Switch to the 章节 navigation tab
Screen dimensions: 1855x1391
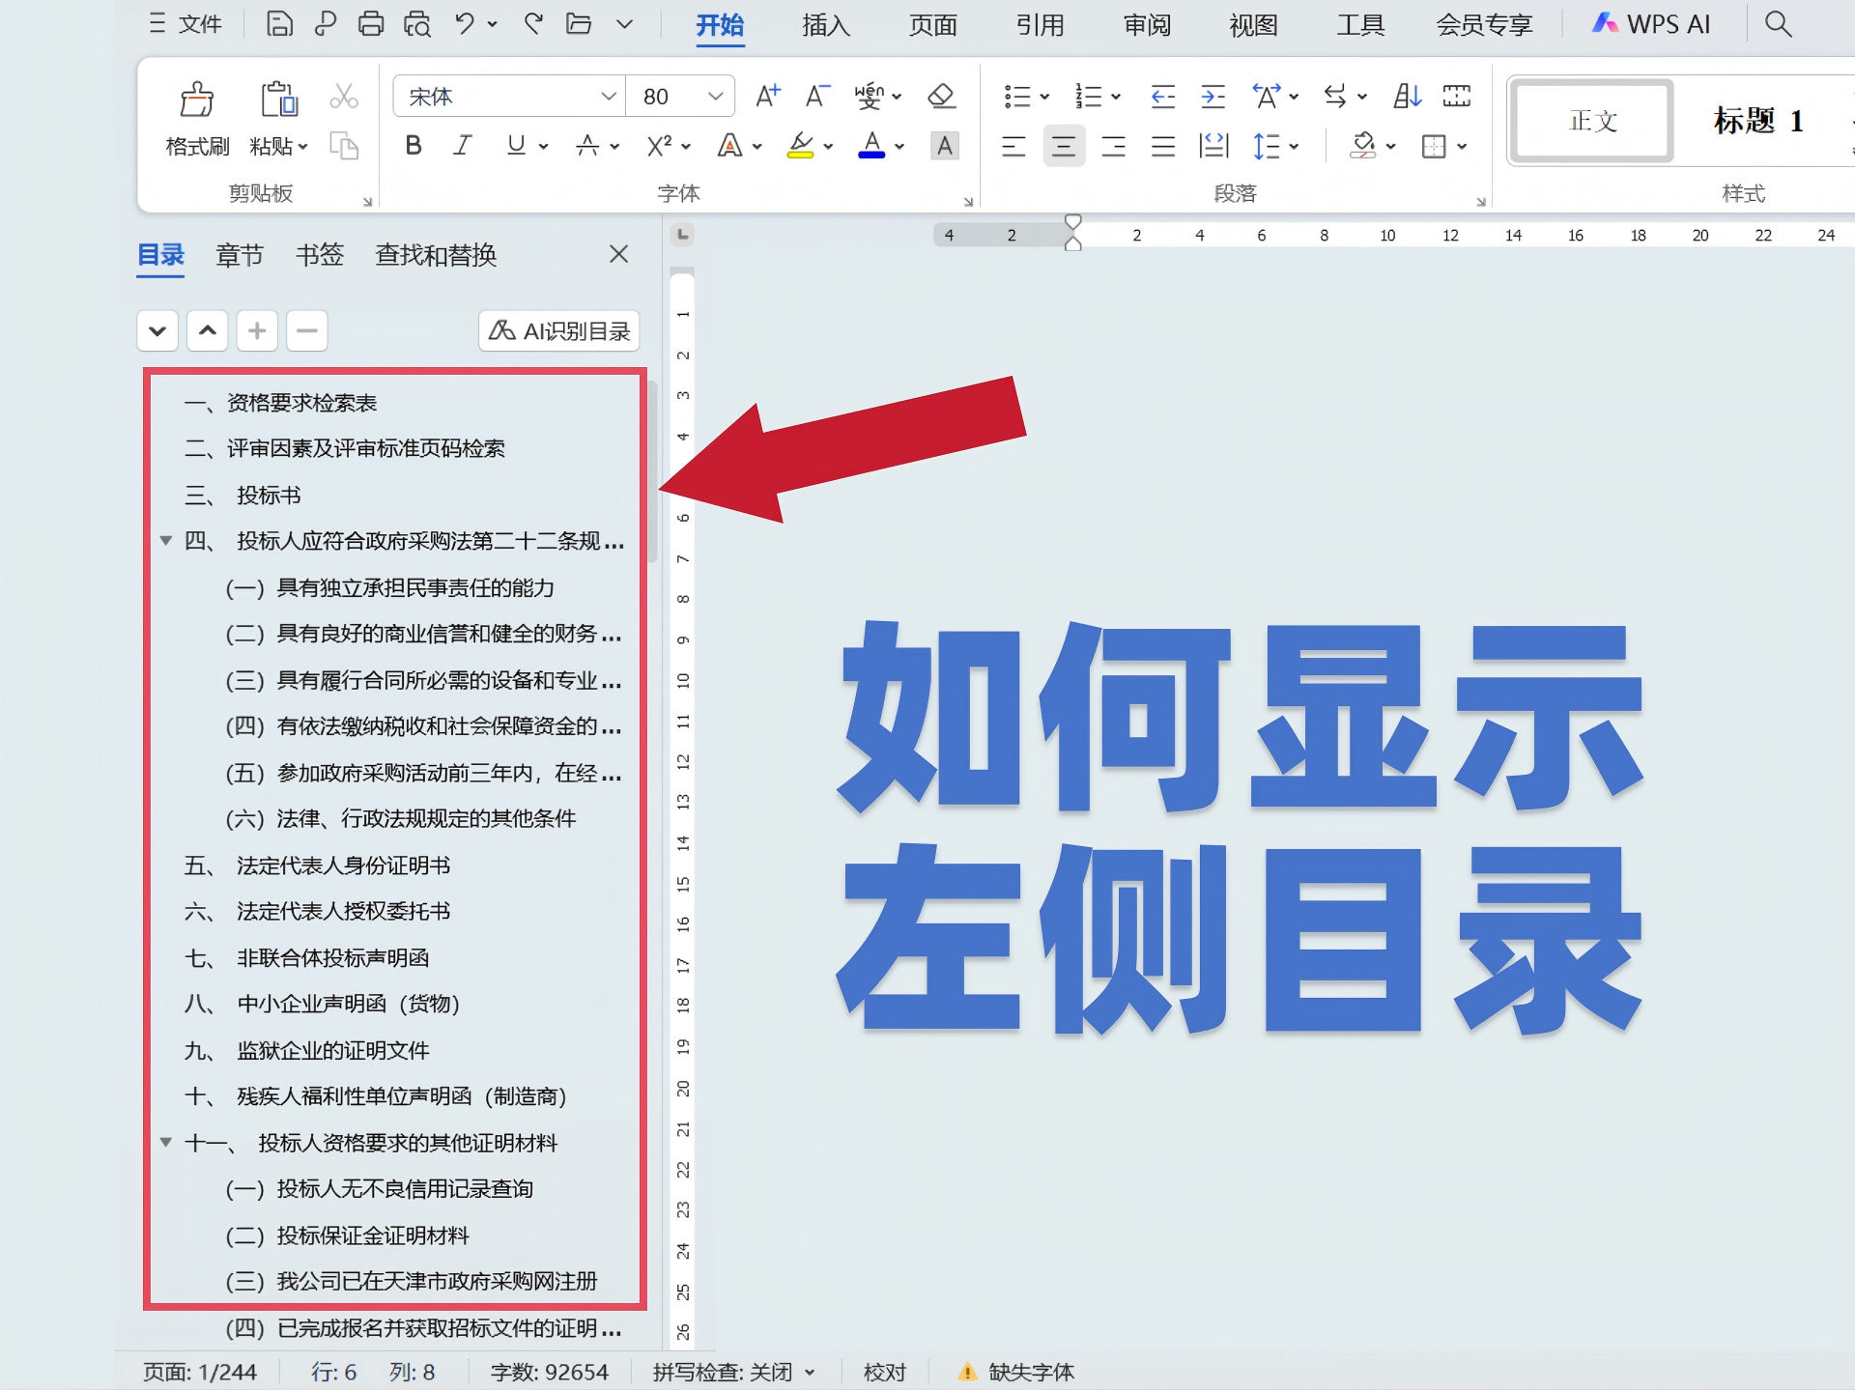tap(240, 255)
